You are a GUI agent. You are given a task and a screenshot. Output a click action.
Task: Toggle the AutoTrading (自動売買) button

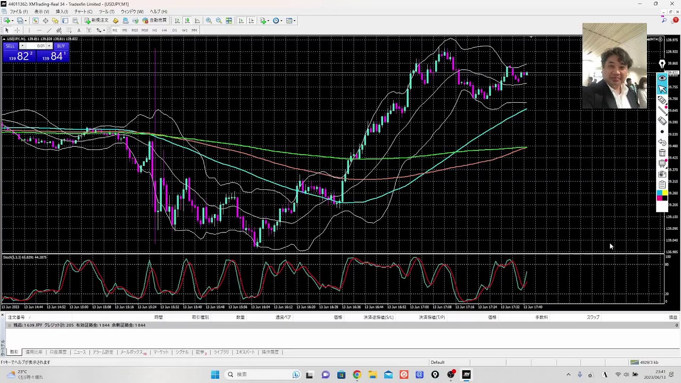click(x=155, y=21)
